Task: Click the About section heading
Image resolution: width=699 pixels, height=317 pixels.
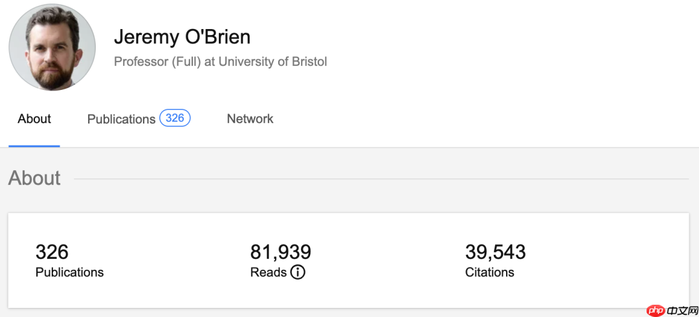Action: click(34, 178)
